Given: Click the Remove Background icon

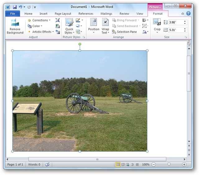Looking at the screenshot, I should (x=15, y=26).
